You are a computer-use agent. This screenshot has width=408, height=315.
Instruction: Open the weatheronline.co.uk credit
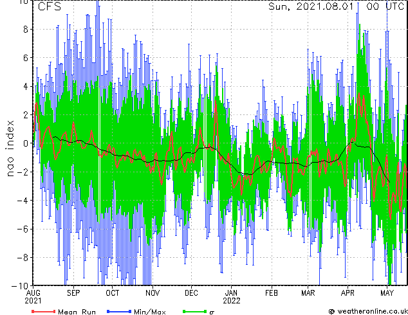(368, 311)
